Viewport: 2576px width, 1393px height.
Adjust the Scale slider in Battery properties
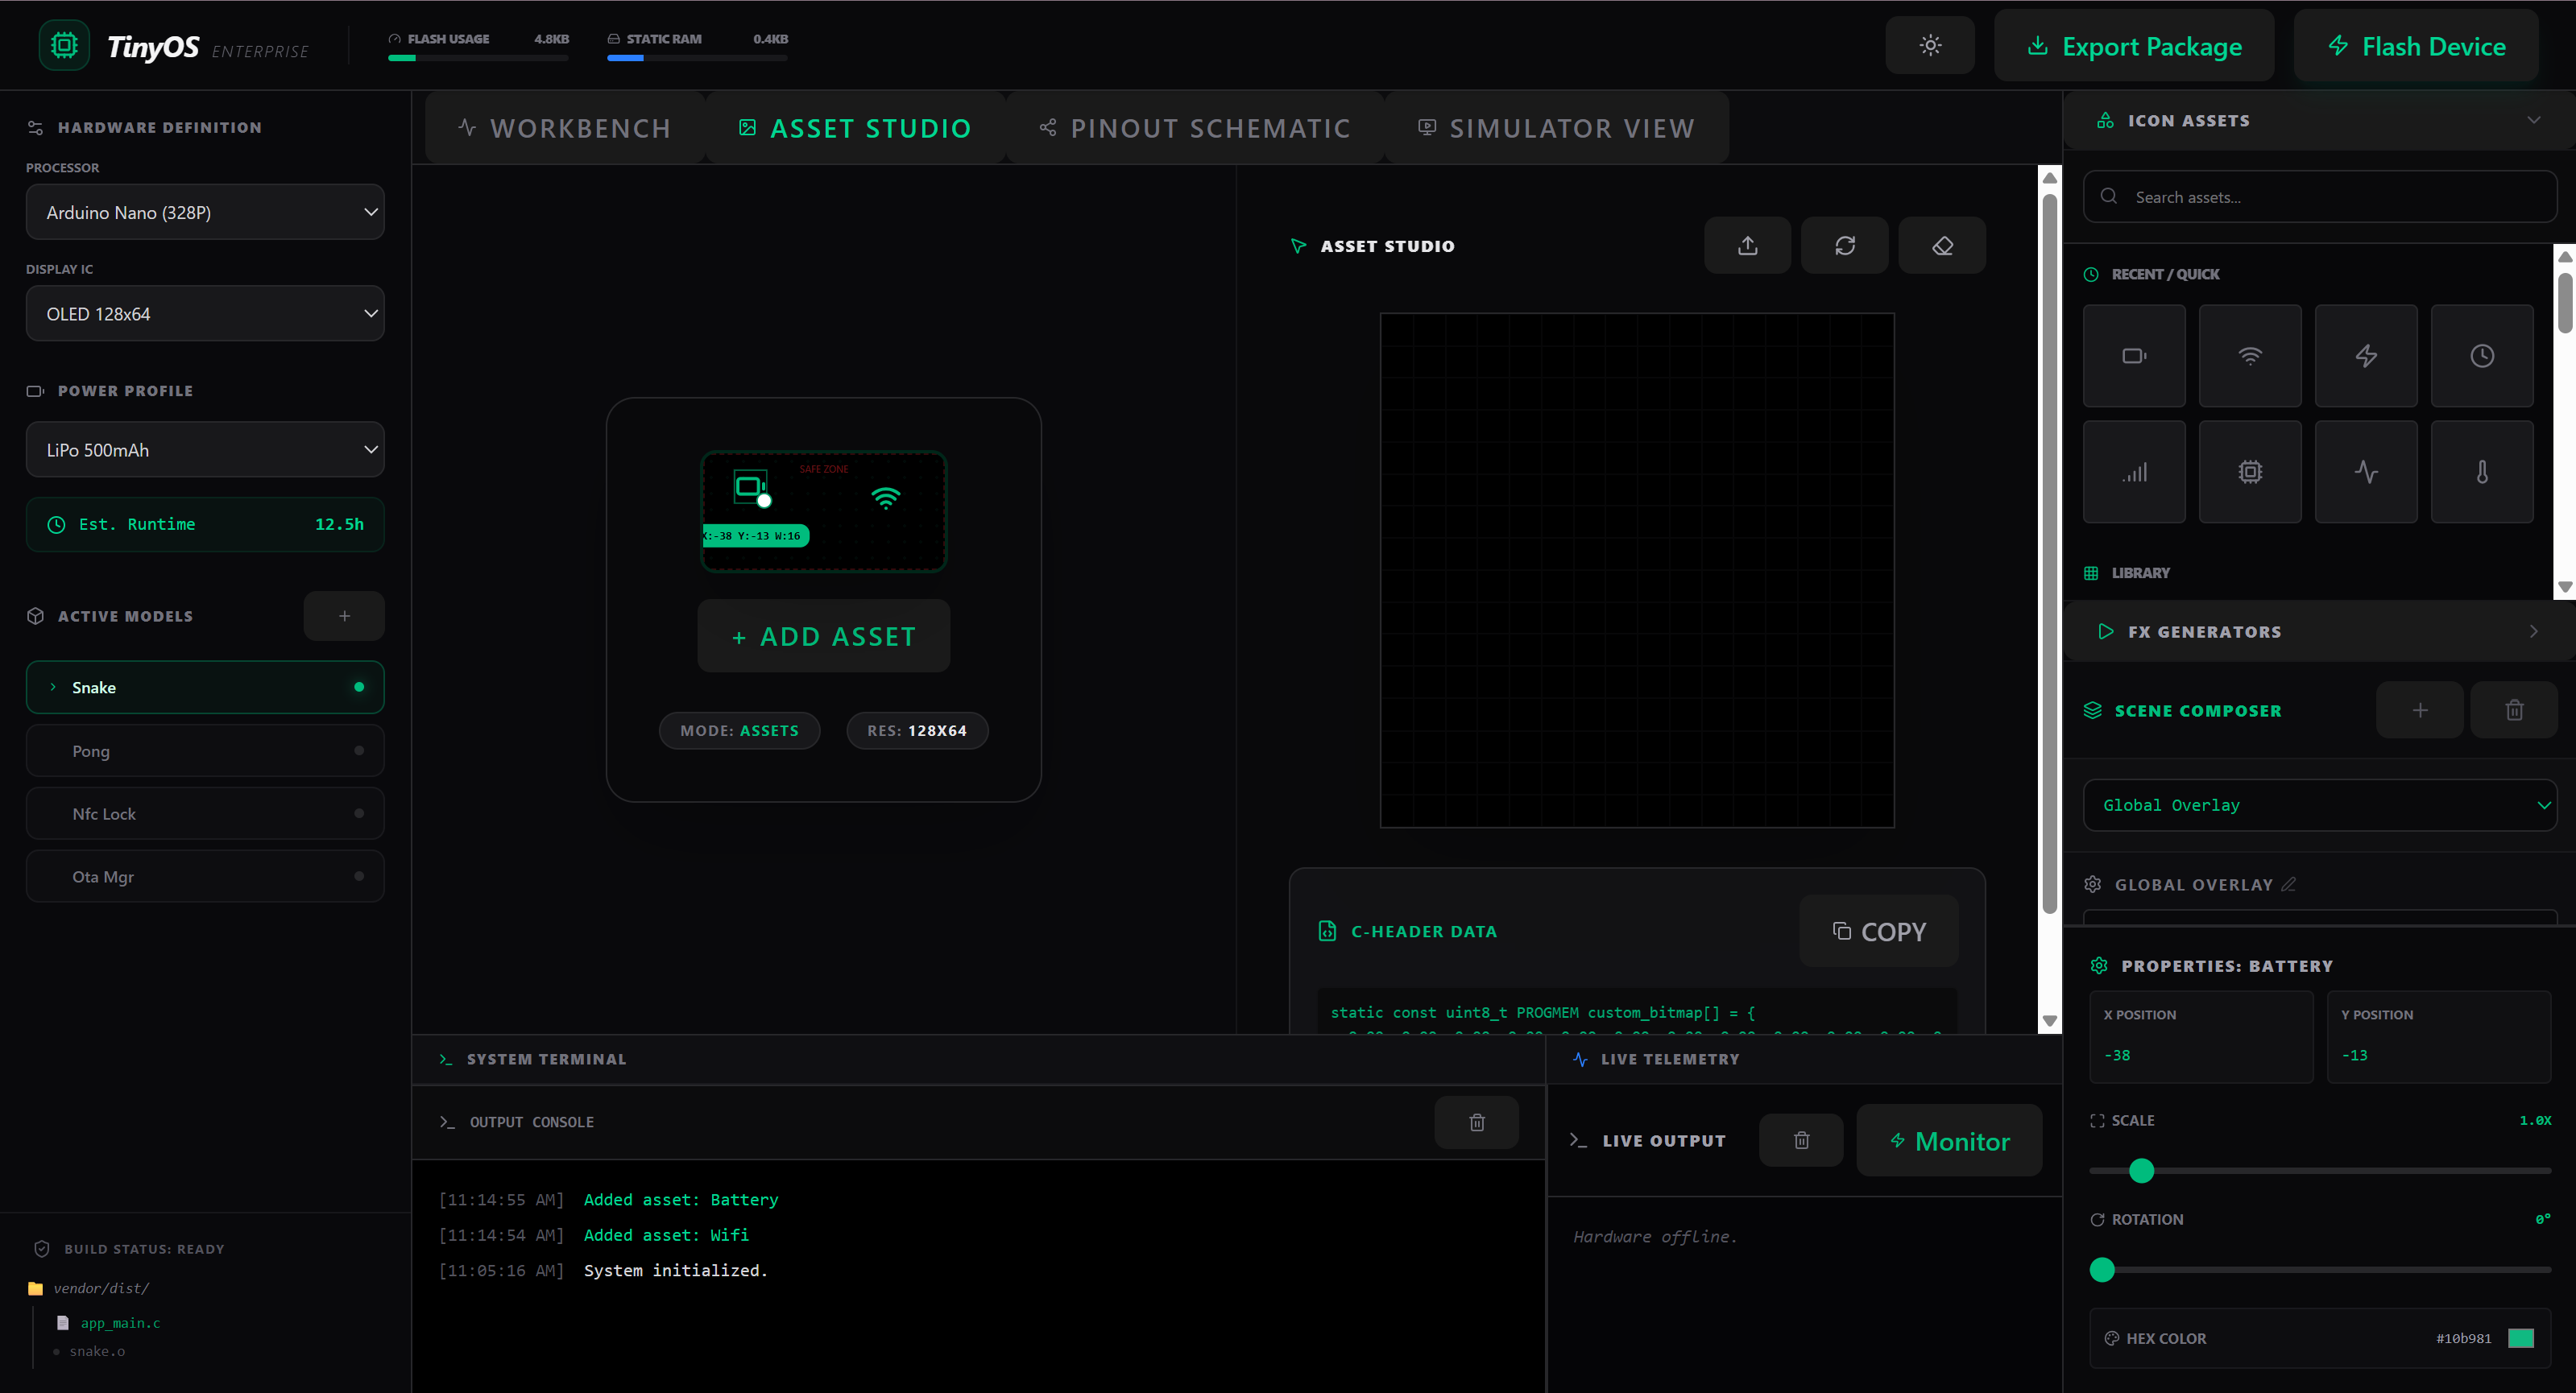click(2141, 1169)
